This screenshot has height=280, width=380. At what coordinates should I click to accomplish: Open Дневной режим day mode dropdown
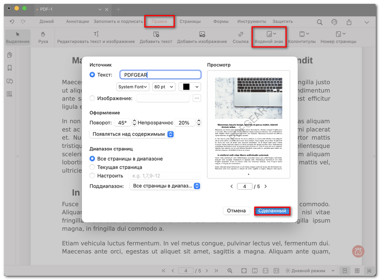pos(310,270)
